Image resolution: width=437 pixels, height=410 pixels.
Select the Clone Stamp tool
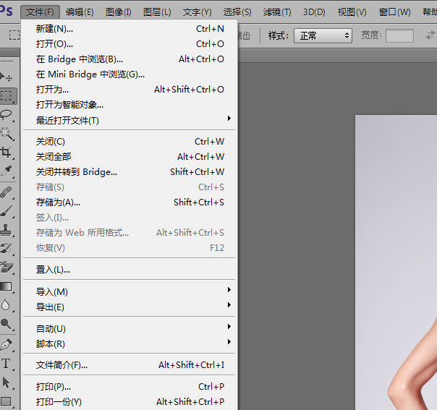tap(6, 230)
